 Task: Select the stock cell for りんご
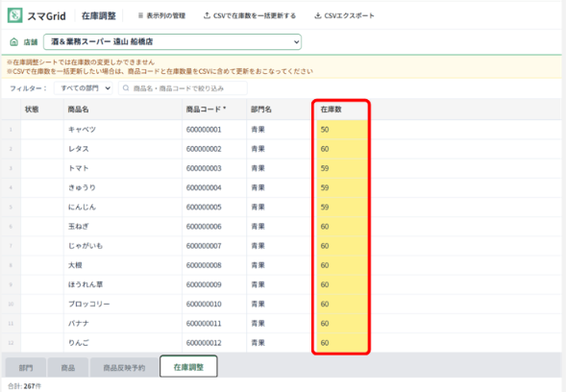point(341,343)
